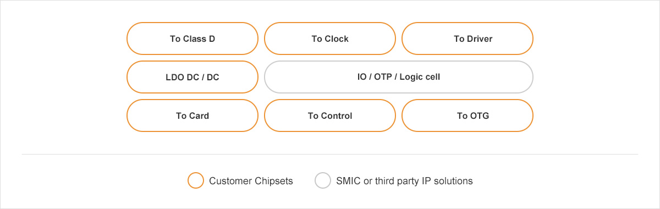
Task: Select the To Control block
Action: coord(330,116)
